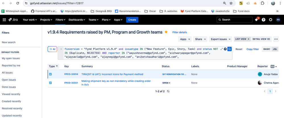284x118 pixels.
Task: Open the Incorrect Icons for Payment method summary
Action: click(112, 74)
